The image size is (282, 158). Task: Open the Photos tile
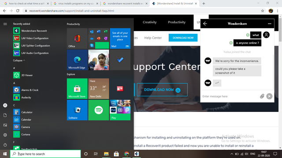coord(99,60)
